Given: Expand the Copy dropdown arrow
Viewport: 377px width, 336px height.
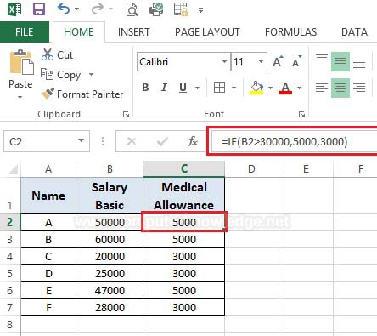Looking at the screenshot, I should (91, 74).
